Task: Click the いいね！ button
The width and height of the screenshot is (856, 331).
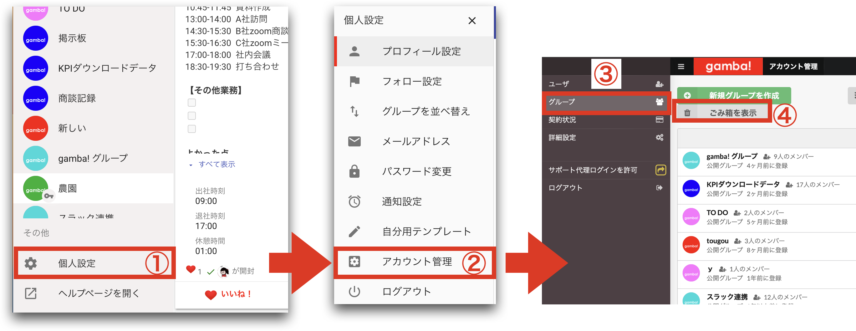Action: 228,294
